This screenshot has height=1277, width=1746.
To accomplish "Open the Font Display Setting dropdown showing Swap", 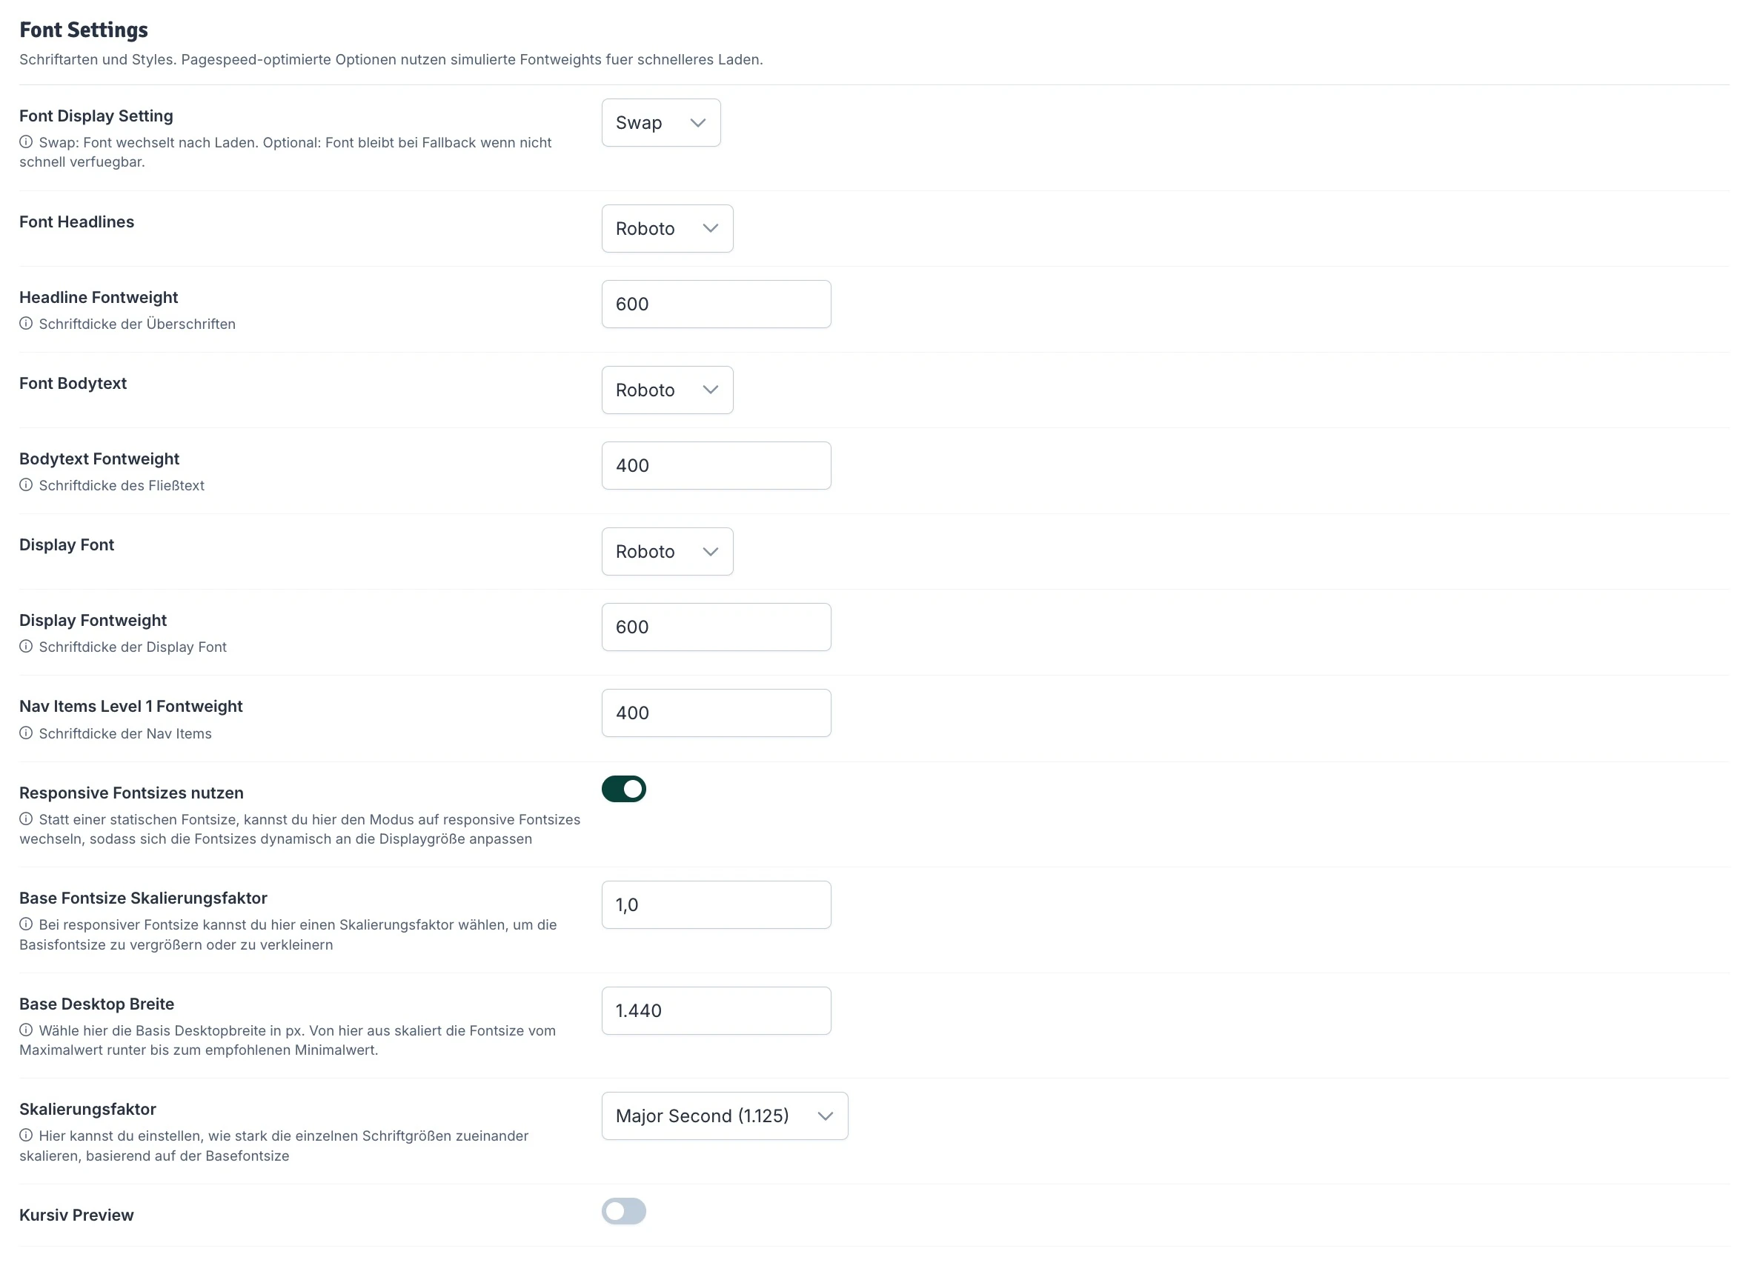I will [x=660, y=122].
